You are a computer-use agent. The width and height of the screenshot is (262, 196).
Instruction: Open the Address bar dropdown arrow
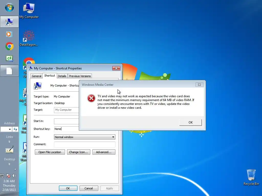pyautogui.click(x=10, y=129)
